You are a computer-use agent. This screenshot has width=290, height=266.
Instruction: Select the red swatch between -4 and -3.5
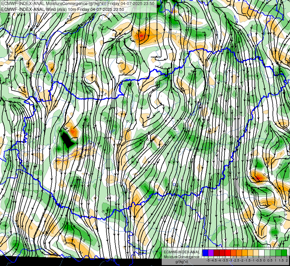[x=222, y=253]
